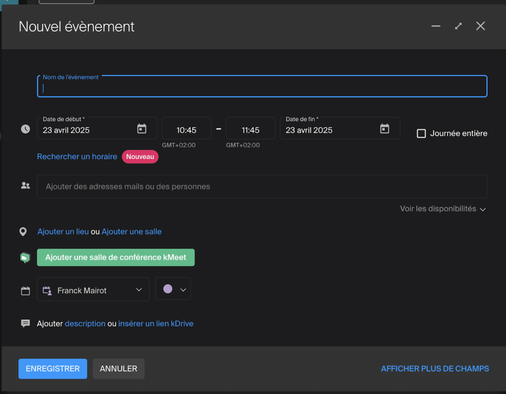
Task: Enable the Journée entière checkbox
Action: tap(421, 133)
